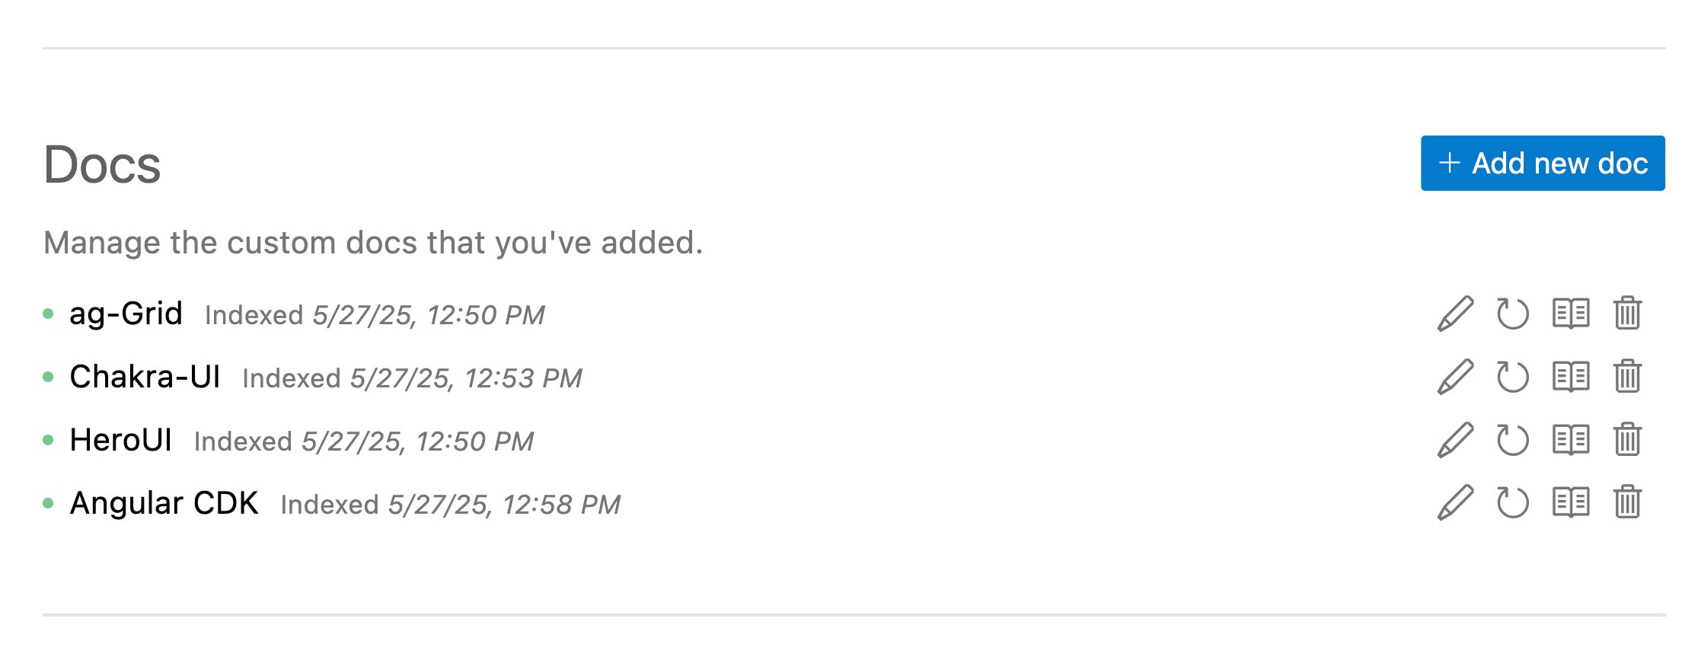This screenshot has width=1698, height=650.
Task: Select the Angular CDK doc name
Action: pyautogui.click(x=164, y=503)
